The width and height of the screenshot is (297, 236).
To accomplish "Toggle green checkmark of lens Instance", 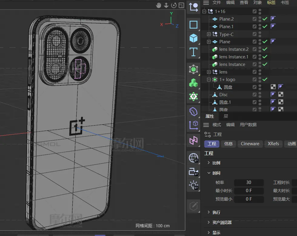I will coord(265,64).
